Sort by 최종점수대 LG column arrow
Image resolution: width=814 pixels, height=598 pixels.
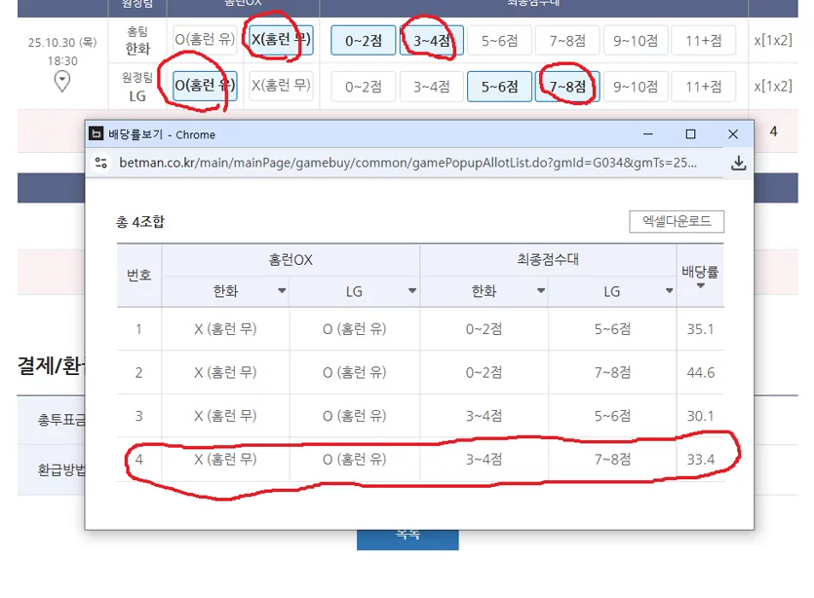[669, 291]
